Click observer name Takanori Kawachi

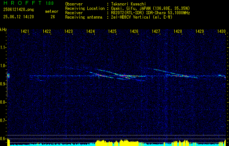128,4
